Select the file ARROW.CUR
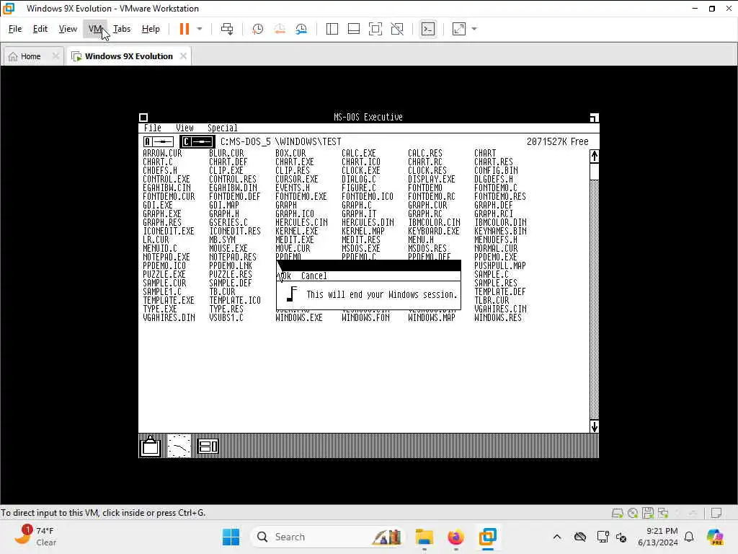 pos(162,153)
